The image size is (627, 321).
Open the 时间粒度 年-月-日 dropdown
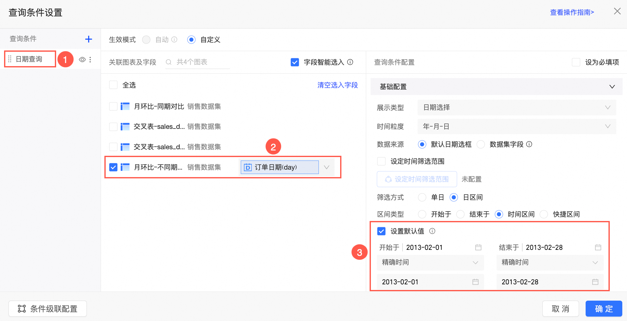pyautogui.click(x=517, y=126)
